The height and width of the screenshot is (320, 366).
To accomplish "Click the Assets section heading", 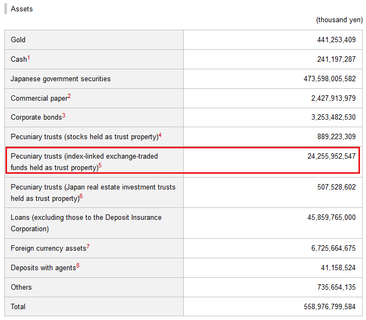I will (22, 9).
